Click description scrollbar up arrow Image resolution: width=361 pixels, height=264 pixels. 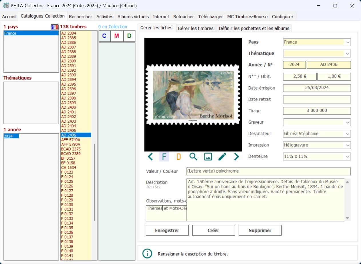click(x=348, y=182)
